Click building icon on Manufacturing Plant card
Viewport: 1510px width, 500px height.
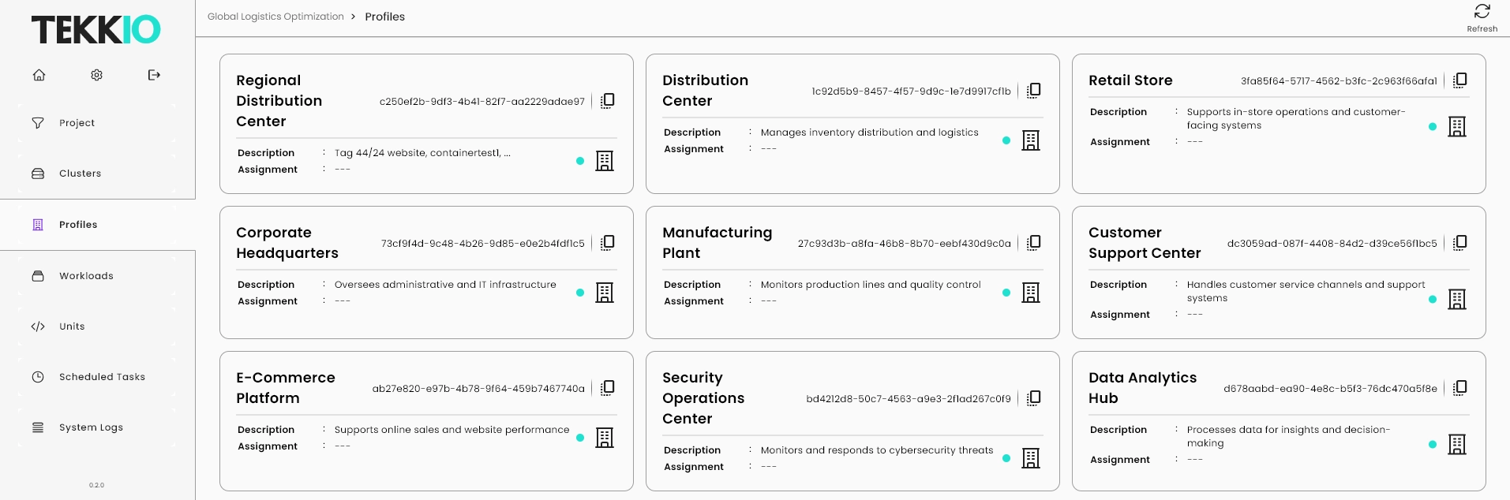coord(1031,293)
